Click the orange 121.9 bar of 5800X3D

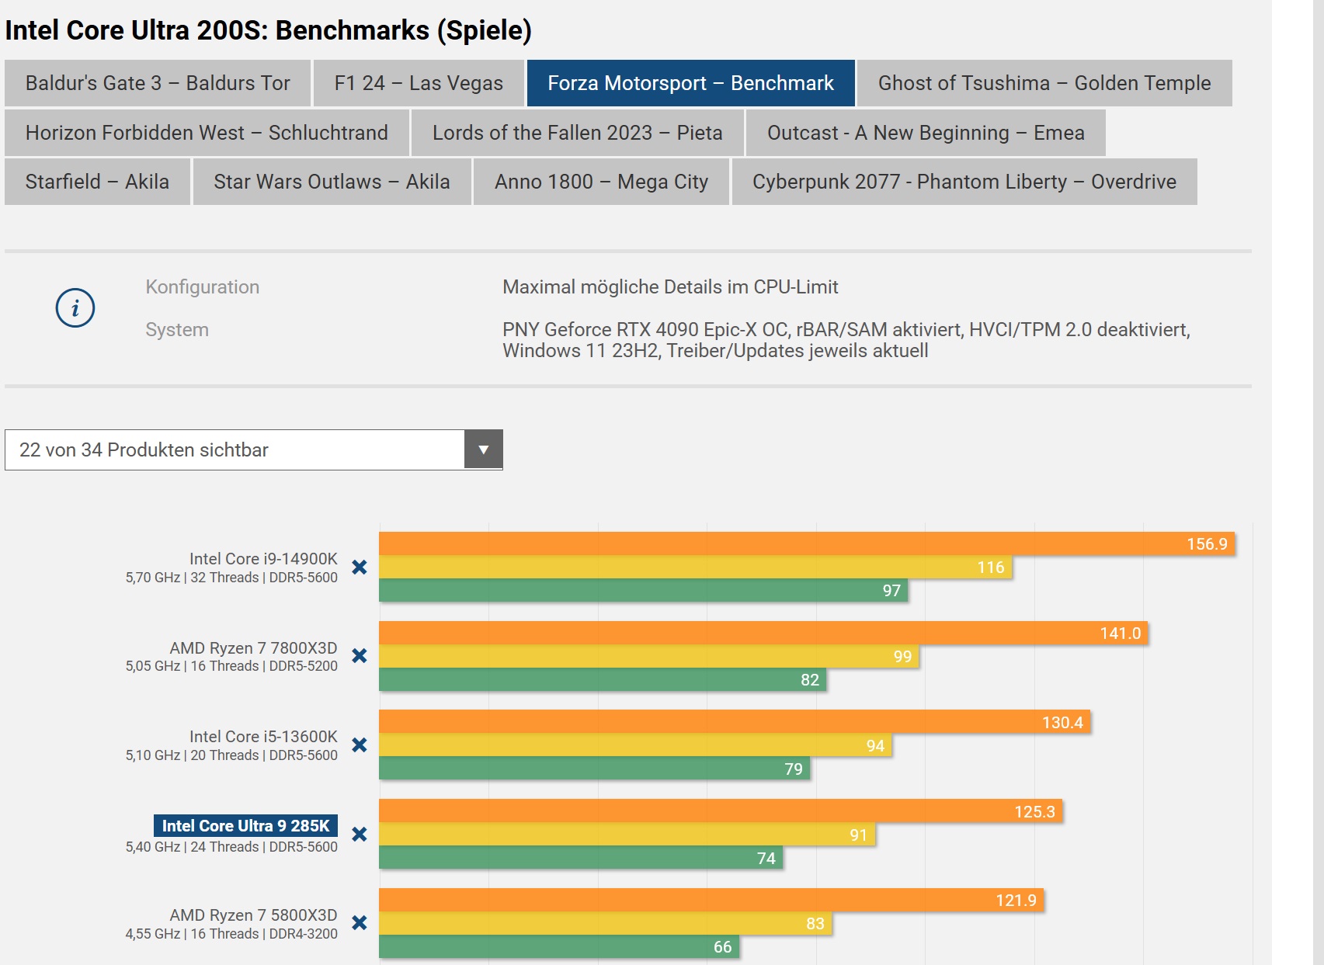click(711, 900)
